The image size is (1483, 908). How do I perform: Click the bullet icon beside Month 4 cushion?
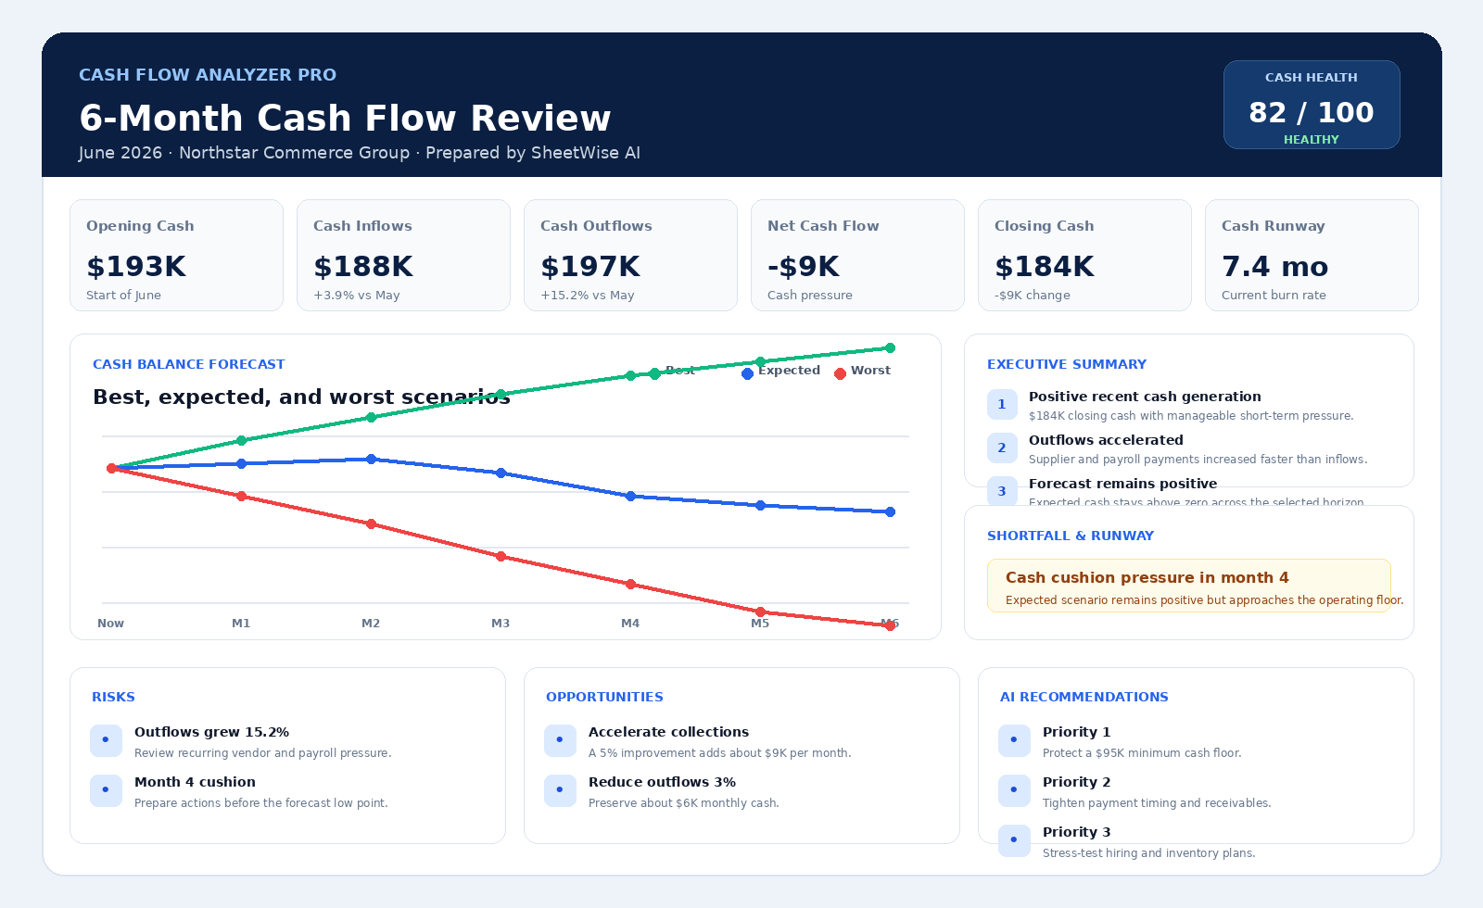click(x=106, y=790)
